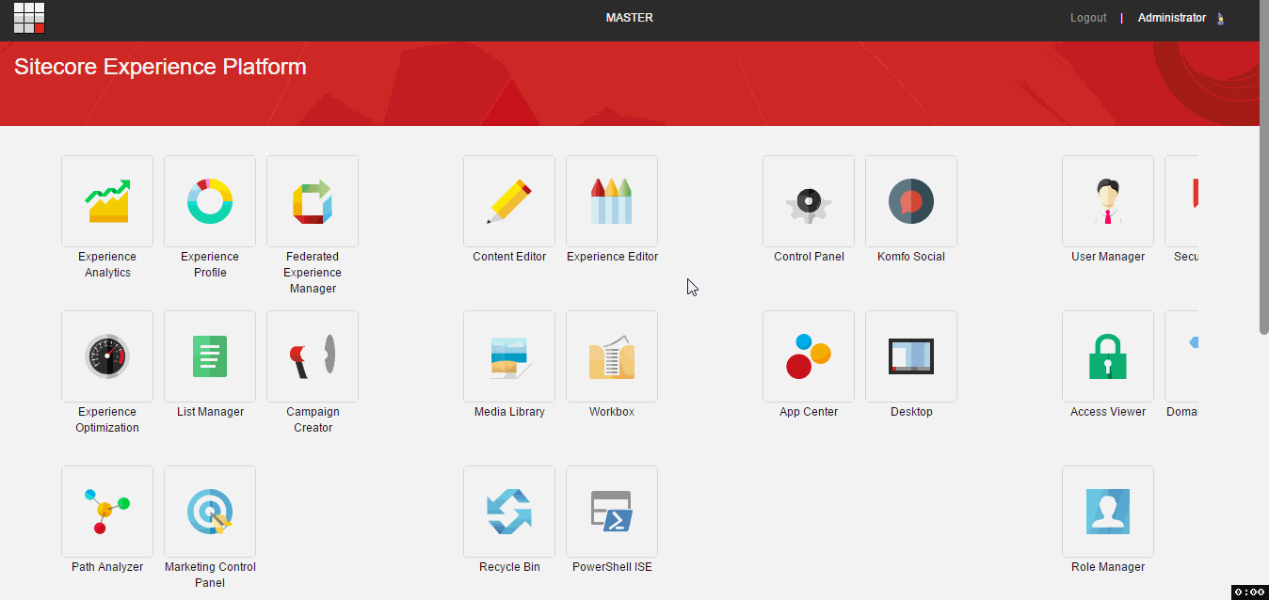Open Experience Analytics

(106, 200)
